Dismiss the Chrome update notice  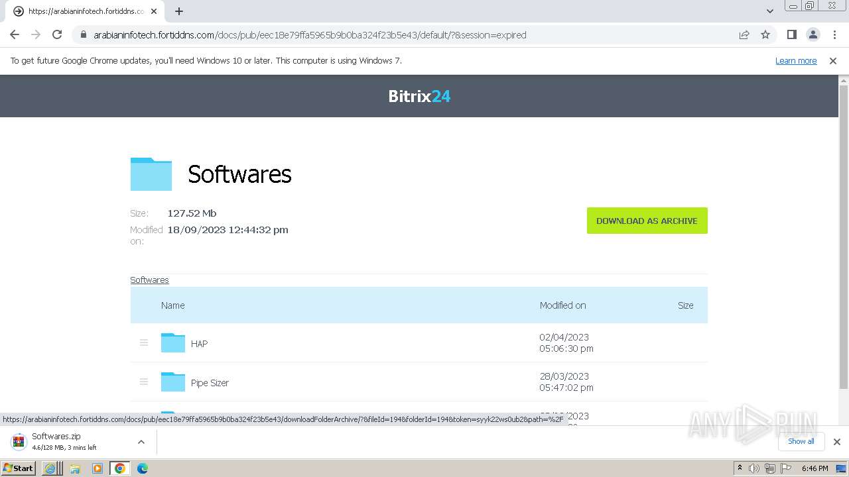coord(833,60)
